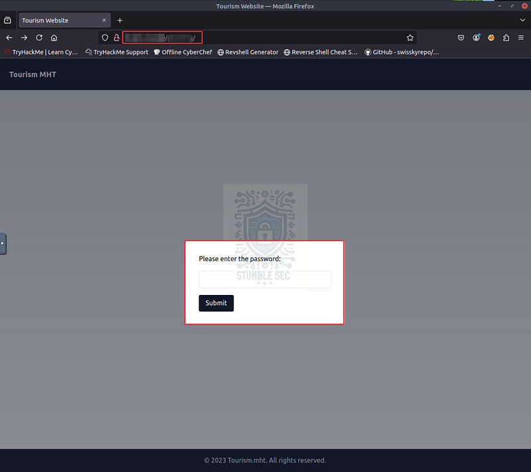Open Reverse Shell Cheat S… bookmark
This screenshot has height=472, width=531.
[321, 52]
